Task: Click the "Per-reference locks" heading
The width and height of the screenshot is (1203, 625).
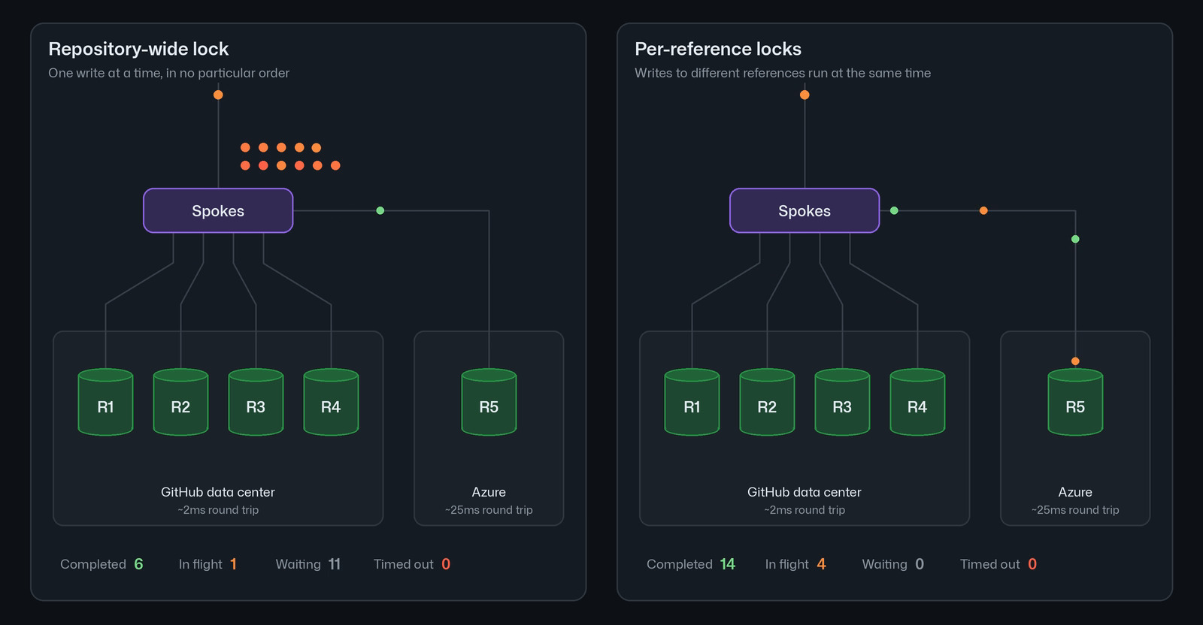Action: [718, 49]
